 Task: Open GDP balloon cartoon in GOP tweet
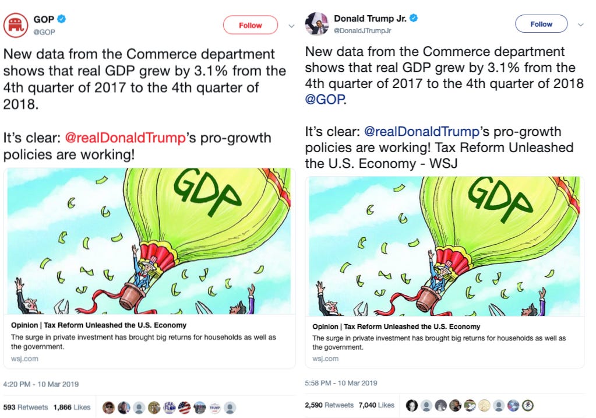(149, 241)
